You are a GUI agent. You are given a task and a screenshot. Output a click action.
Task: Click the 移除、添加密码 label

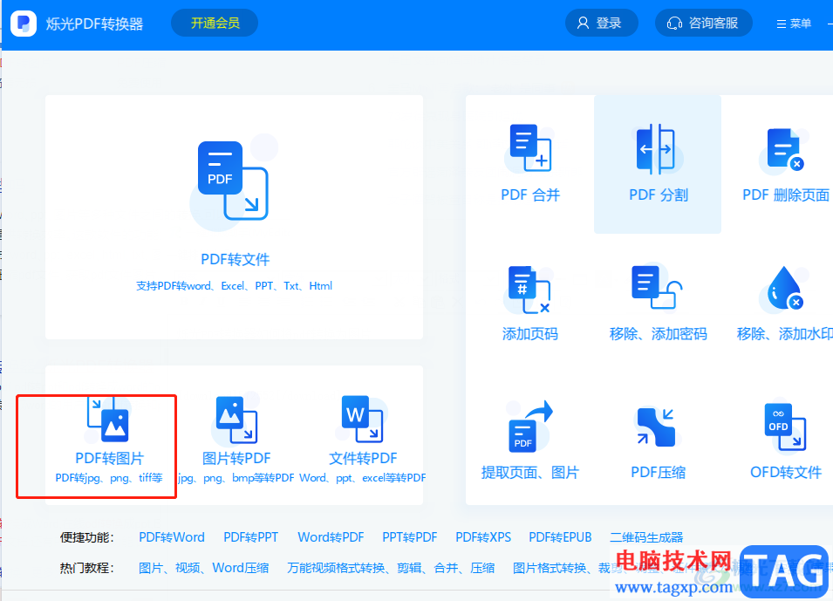[x=658, y=334]
